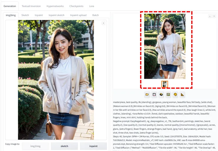The width and height of the screenshot is (218, 151).
Task: Send image to inpaint palette icon
Action: click(175, 95)
